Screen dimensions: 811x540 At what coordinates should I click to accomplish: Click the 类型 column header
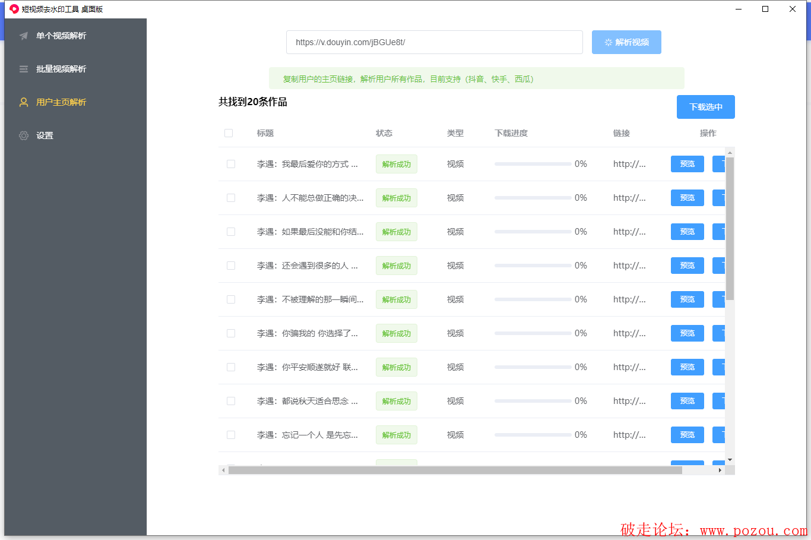coord(455,133)
